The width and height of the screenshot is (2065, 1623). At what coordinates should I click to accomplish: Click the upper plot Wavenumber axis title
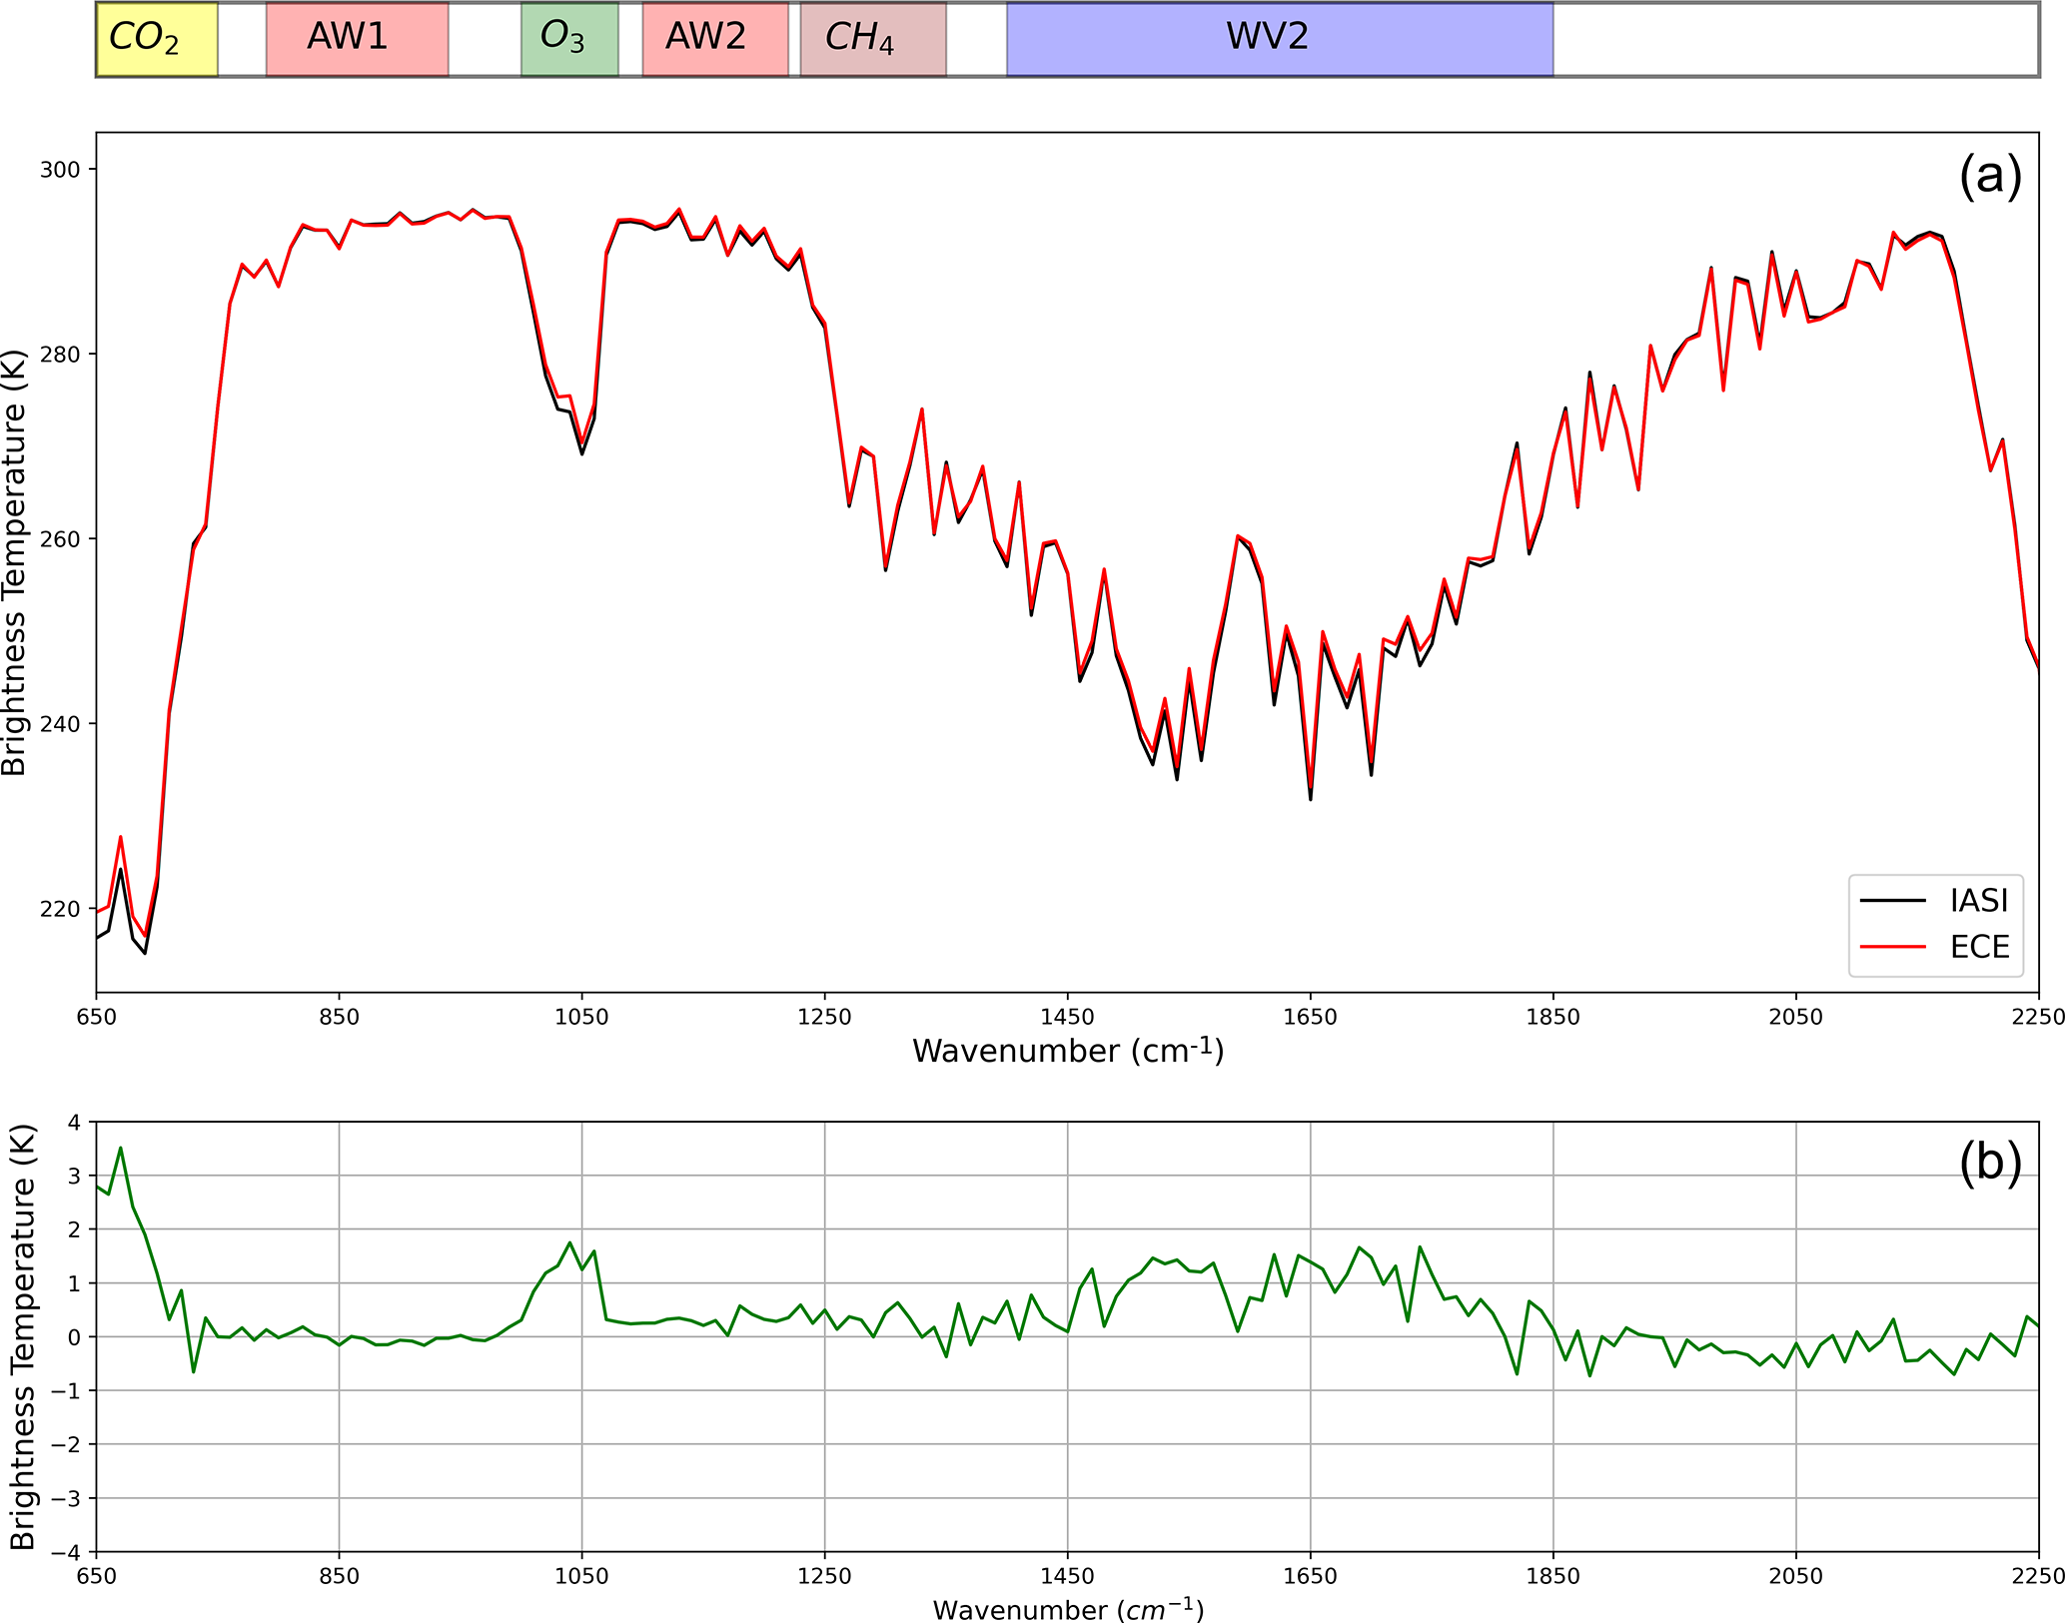pyautogui.click(x=1067, y=1051)
